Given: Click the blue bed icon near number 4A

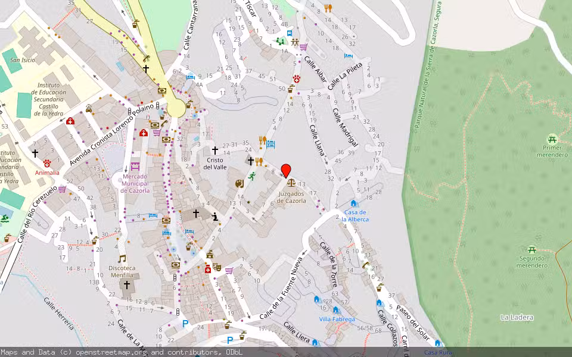Looking at the screenshot, I should pyautogui.click(x=191, y=77).
